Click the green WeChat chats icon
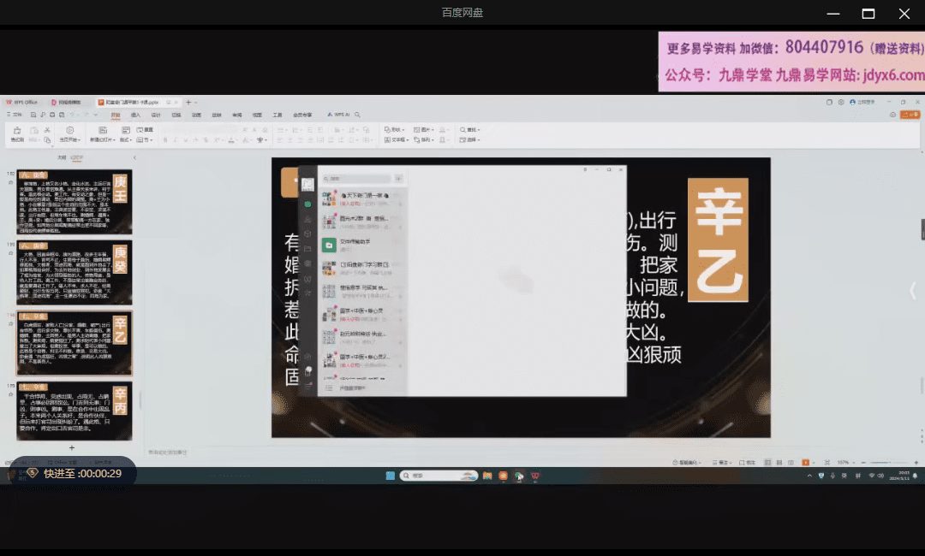The width and height of the screenshot is (925, 556). point(307,204)
